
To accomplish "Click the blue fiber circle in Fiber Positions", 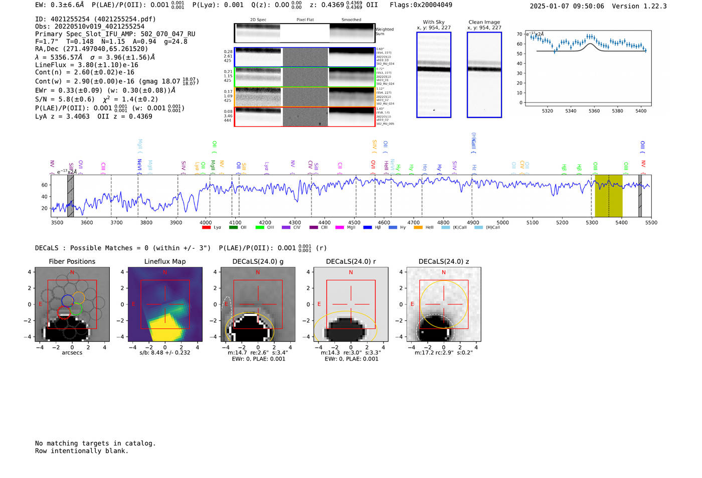I will (68, 300).
